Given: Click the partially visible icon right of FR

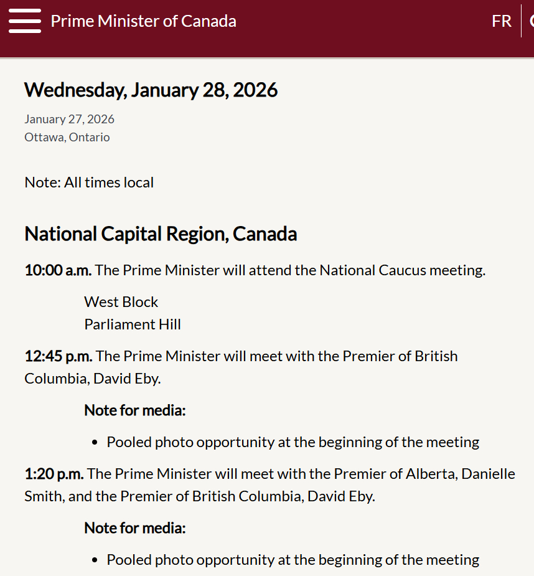Looking at the screenshot, I should pos(531,21).
